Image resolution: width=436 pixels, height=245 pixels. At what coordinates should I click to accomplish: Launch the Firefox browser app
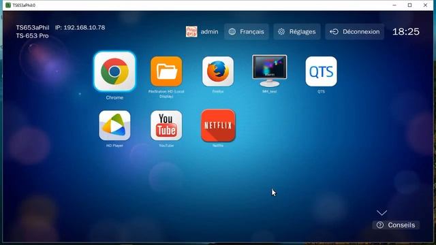click(x=218, y=71)
